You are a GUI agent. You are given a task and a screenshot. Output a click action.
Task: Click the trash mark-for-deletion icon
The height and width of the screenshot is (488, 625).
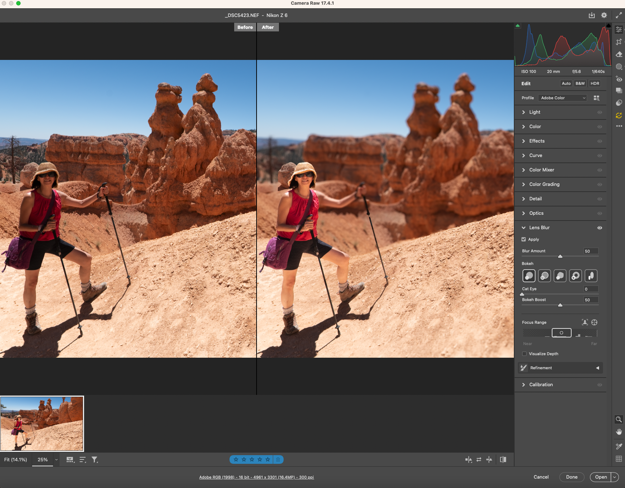278,459
